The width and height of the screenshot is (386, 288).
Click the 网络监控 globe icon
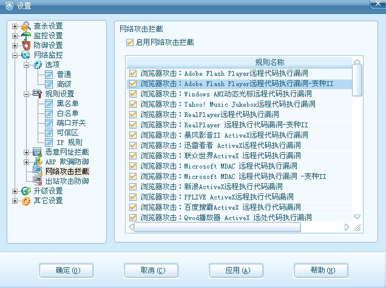26,55
